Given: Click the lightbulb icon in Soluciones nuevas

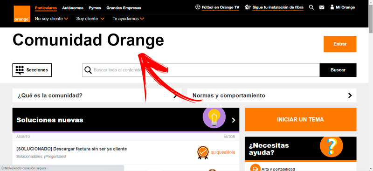Looking at the screenshot, I should pyautogui.click(x=214, y=118).
